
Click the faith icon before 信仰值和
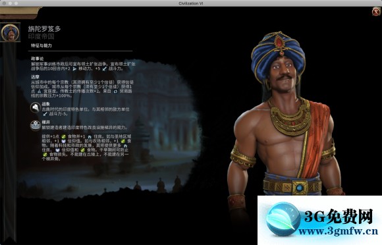click(57, 150)
